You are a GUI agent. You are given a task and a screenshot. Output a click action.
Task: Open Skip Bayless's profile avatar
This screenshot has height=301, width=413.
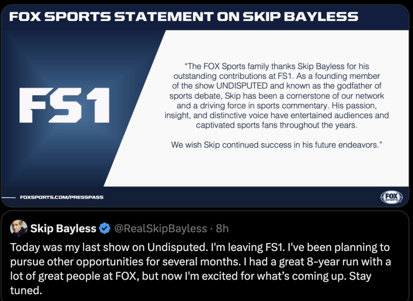tap(19, 229)
